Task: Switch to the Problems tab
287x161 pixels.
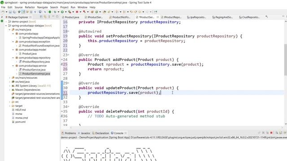Action: click(x=69, y=133)
